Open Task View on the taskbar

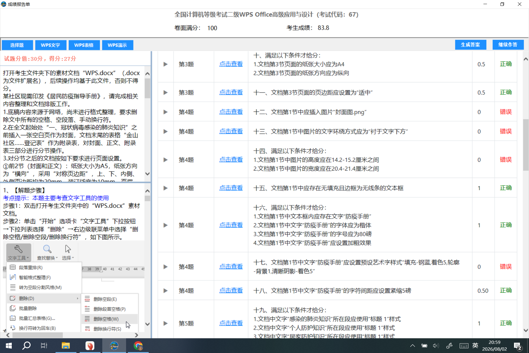click(44, 346)
